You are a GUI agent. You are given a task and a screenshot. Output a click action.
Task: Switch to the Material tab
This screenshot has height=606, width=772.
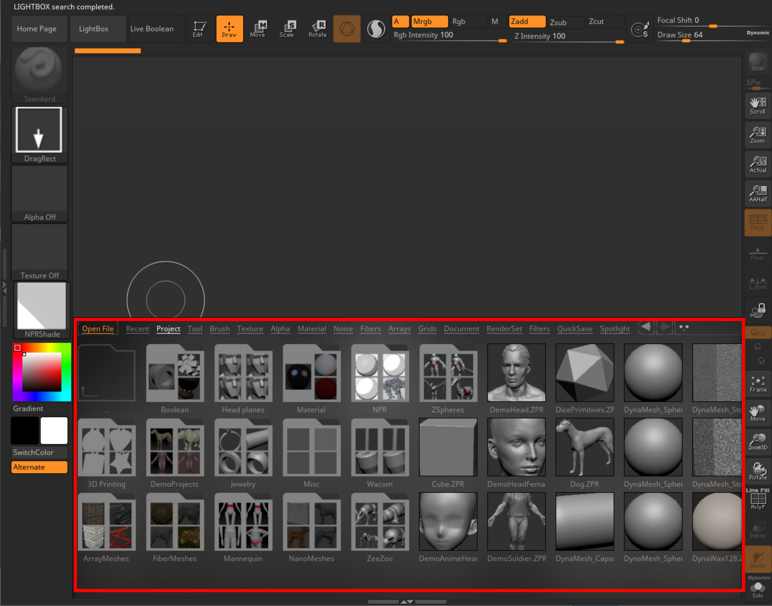coord(312,328)
